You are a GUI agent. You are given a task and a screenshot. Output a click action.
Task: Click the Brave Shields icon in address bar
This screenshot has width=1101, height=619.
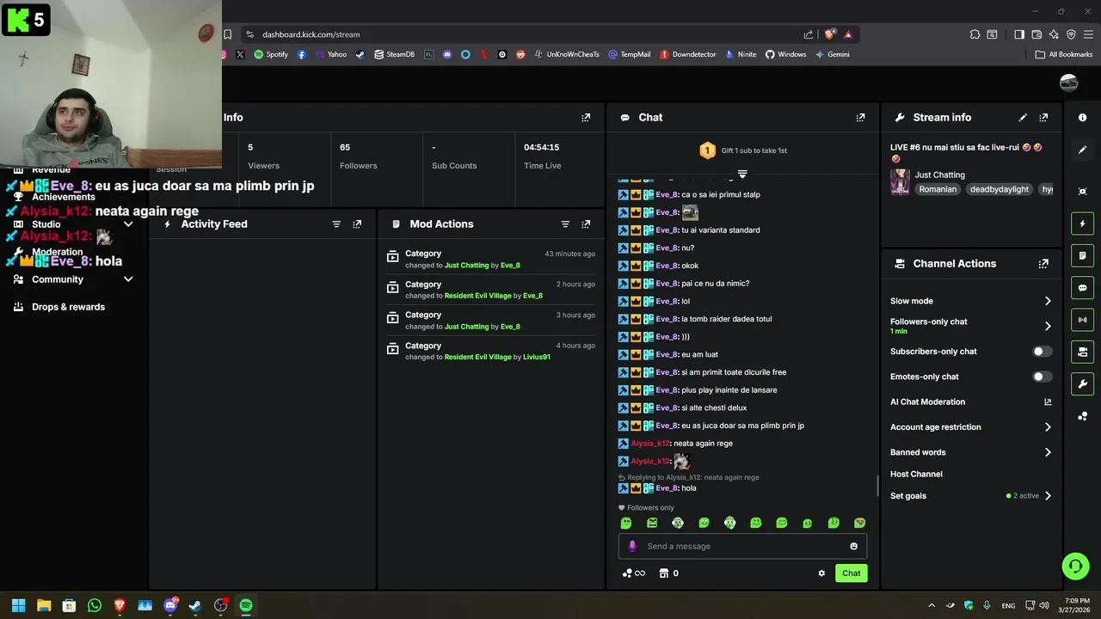click(x=829, y=34)
